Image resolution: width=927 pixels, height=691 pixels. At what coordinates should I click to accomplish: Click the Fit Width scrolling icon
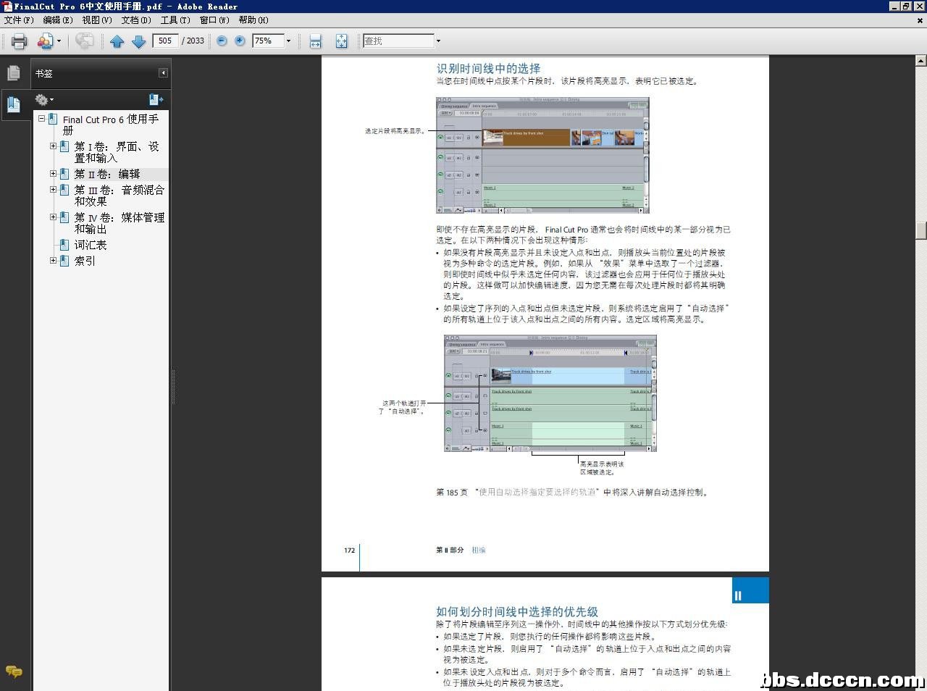click(x=316, y=41)
